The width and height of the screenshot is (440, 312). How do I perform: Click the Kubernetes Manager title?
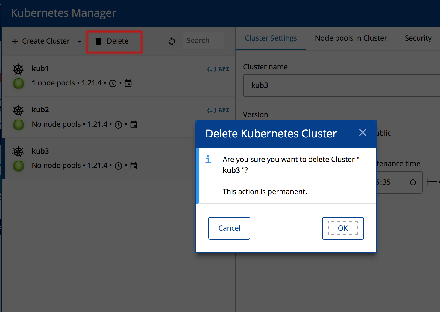point(63,13)
